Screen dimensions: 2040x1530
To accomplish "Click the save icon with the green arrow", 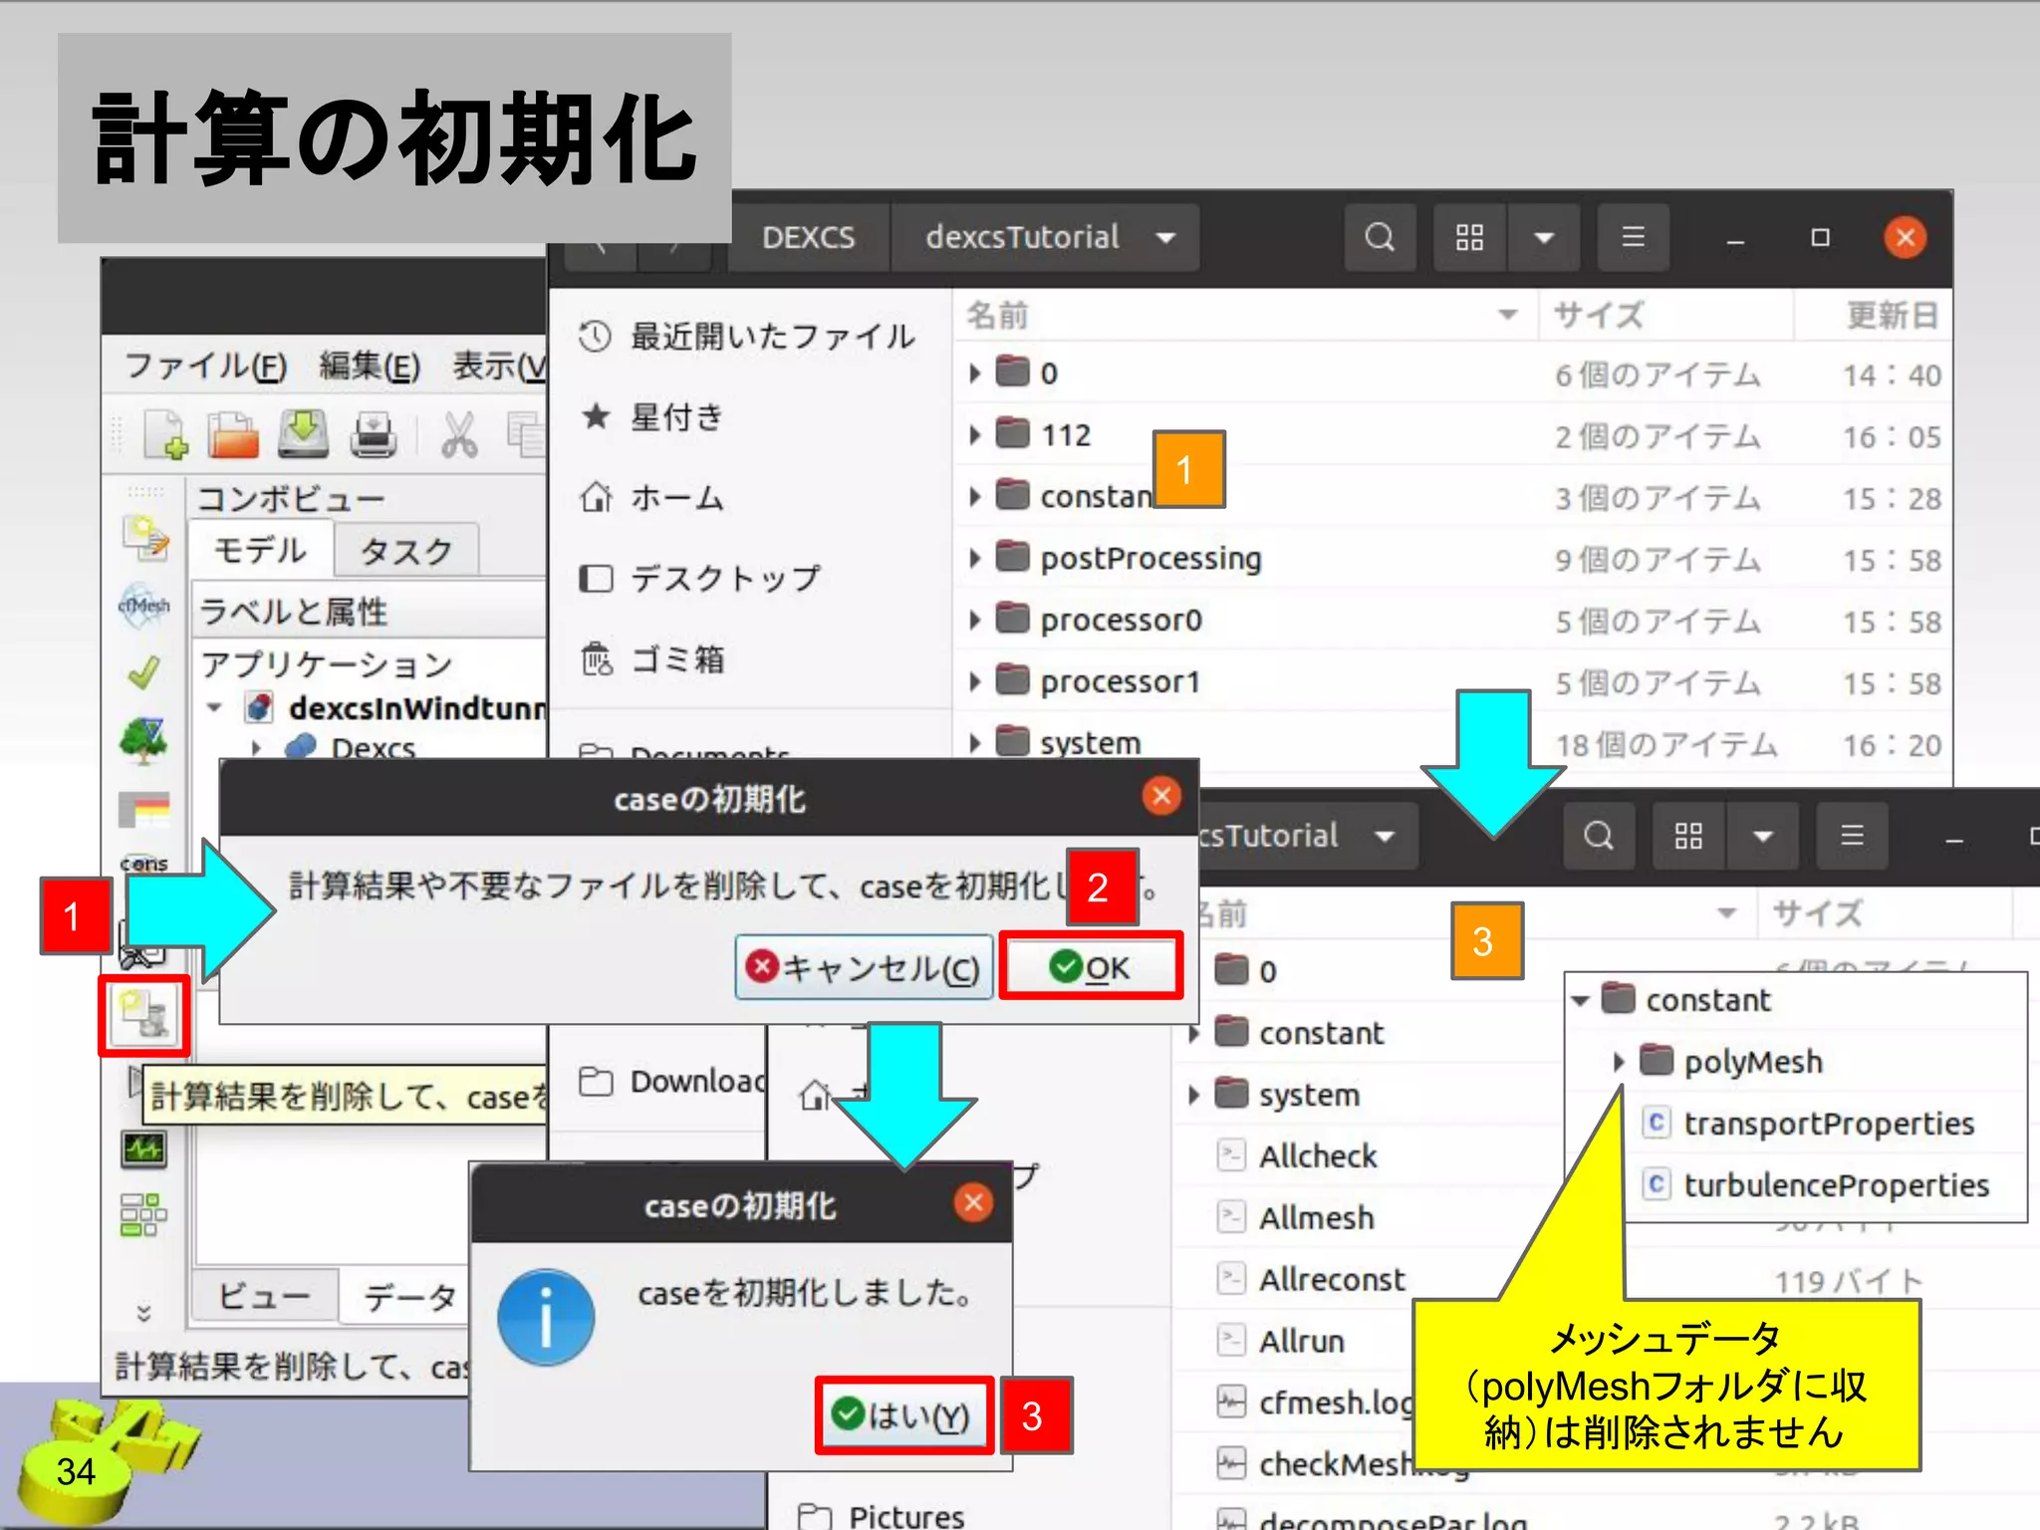I will 303,434.
